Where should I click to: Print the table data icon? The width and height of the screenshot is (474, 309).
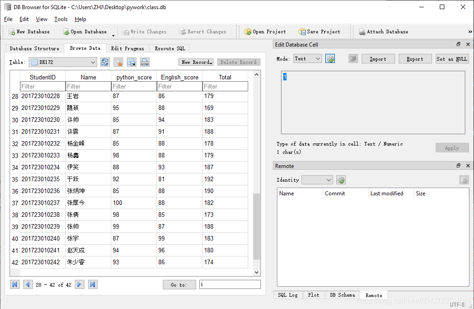tap(145, 62)
